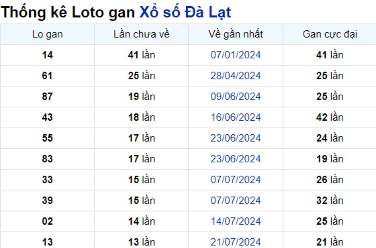The image size is (376, 248).
Task: Click '41 lần' in the Gan cực đại column
Action: [330, 55]
